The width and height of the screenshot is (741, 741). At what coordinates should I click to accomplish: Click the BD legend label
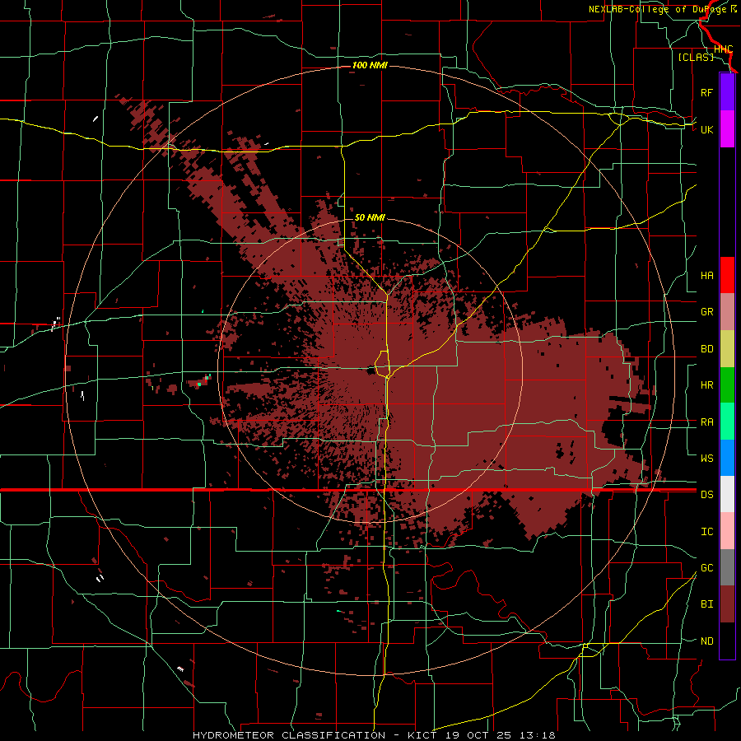706,349
